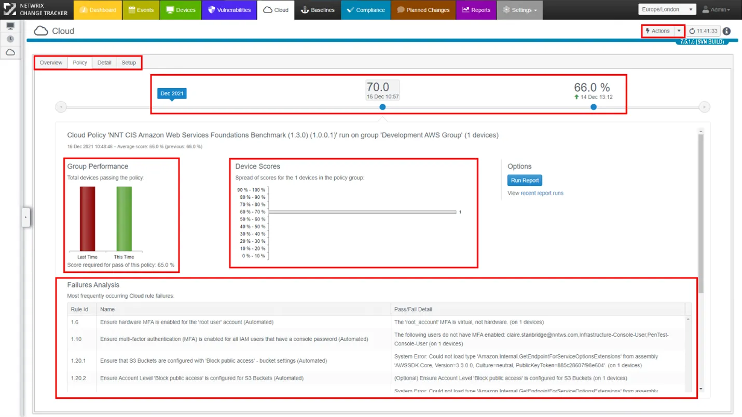This screenshot has width=742, height=417.
Task: Expand the Actions dropdown arrow
Action: (x=679, y=31)
